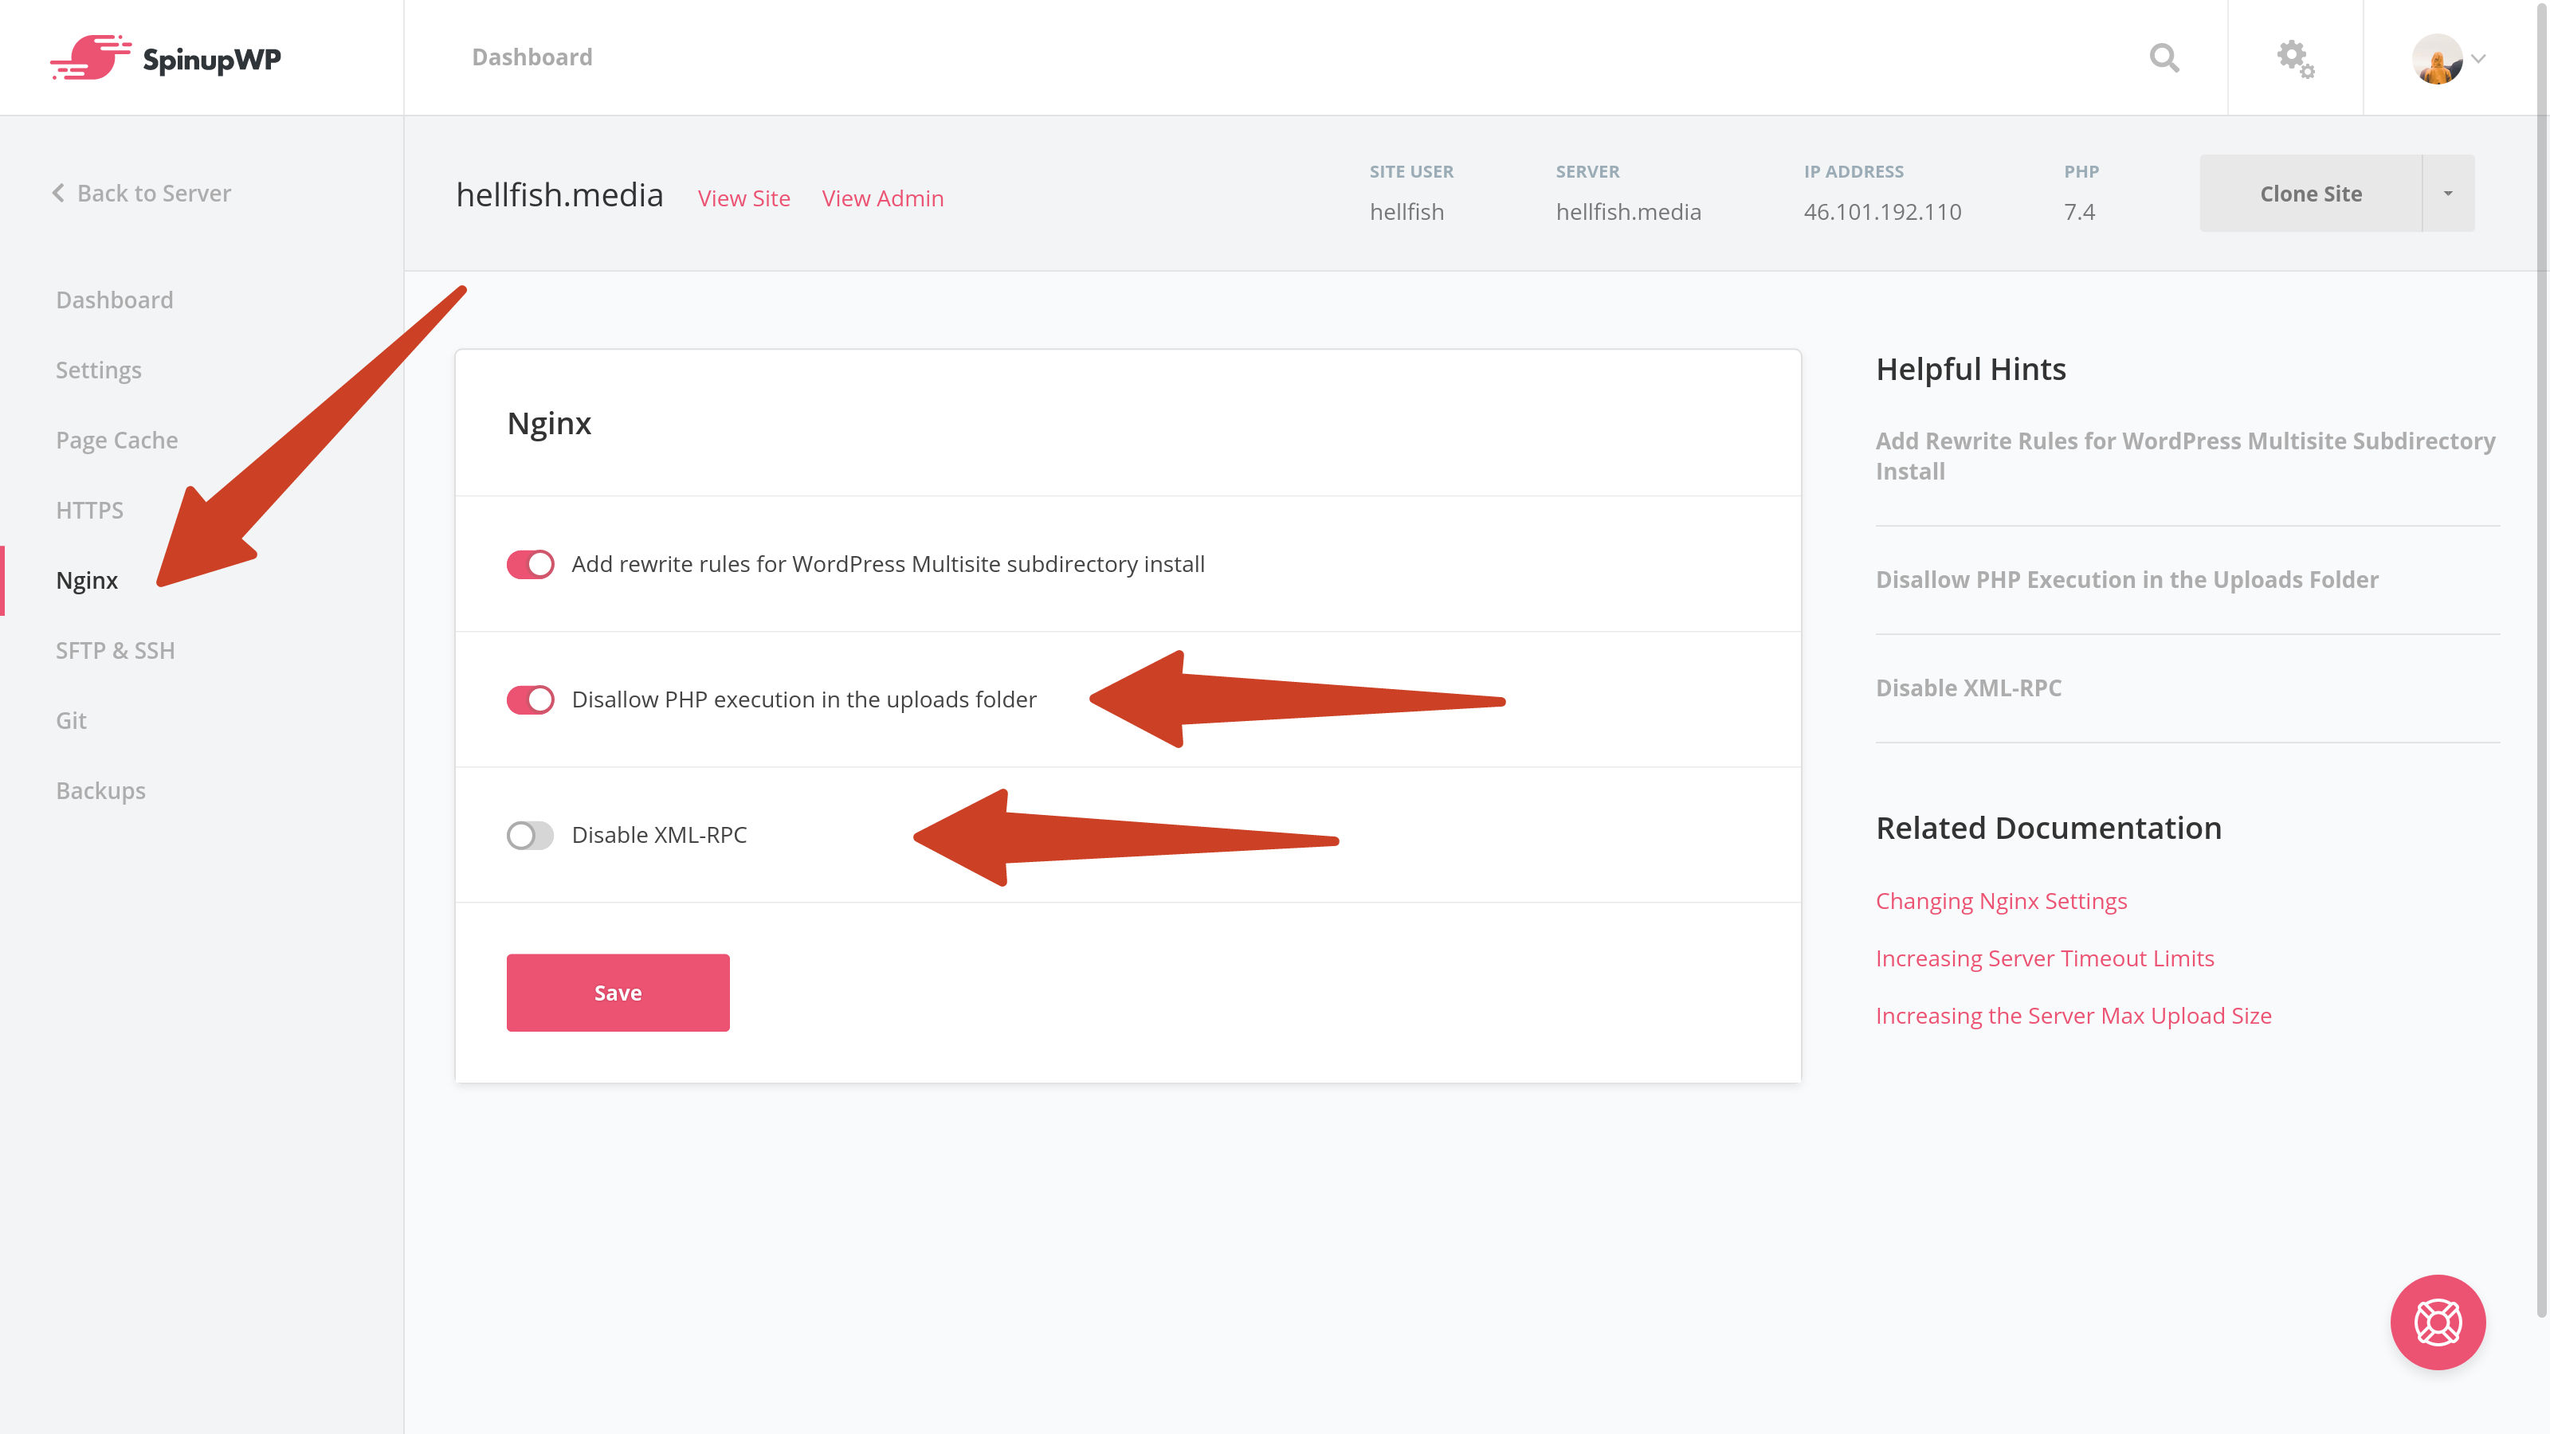Click the PHP version 7.4 value
This screenshot has width=2550, height=1434.
(x=2079, y=212)
